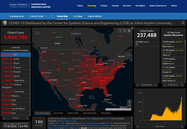
Task: Select Brazil row with 5,653,561 cases
Action: pyautogui.click(x=15, y=63)
